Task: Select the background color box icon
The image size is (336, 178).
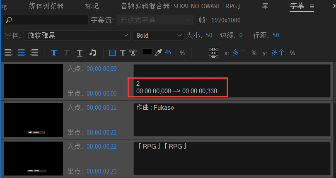Action: (x=112, y=53)
